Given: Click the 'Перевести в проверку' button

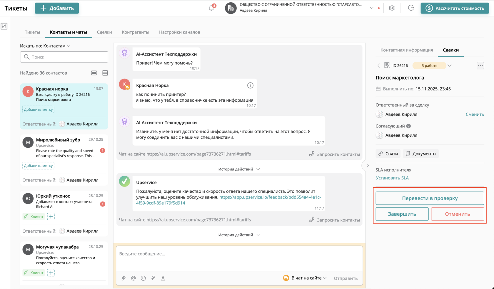Looking at the screenshot, I should coord(430,198).
